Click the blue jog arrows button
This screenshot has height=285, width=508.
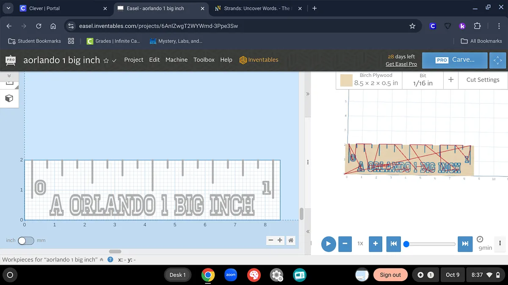pyautogui.click(x=498, y=60)
